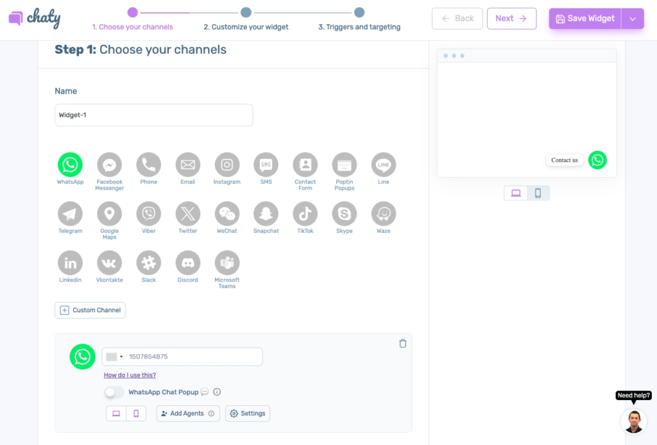Add the Skype channel
657x445 pixels.
345,214
